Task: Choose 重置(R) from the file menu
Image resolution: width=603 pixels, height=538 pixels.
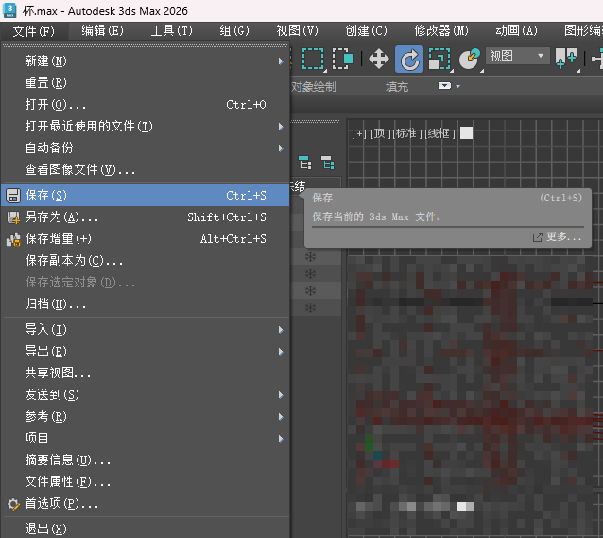Action: [x=146, y=83]
